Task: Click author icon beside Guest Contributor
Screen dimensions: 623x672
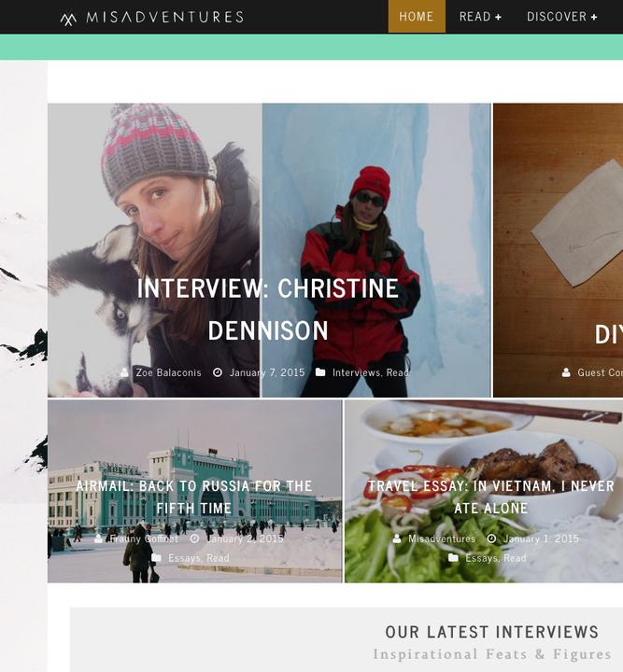Action: [566, 372]
